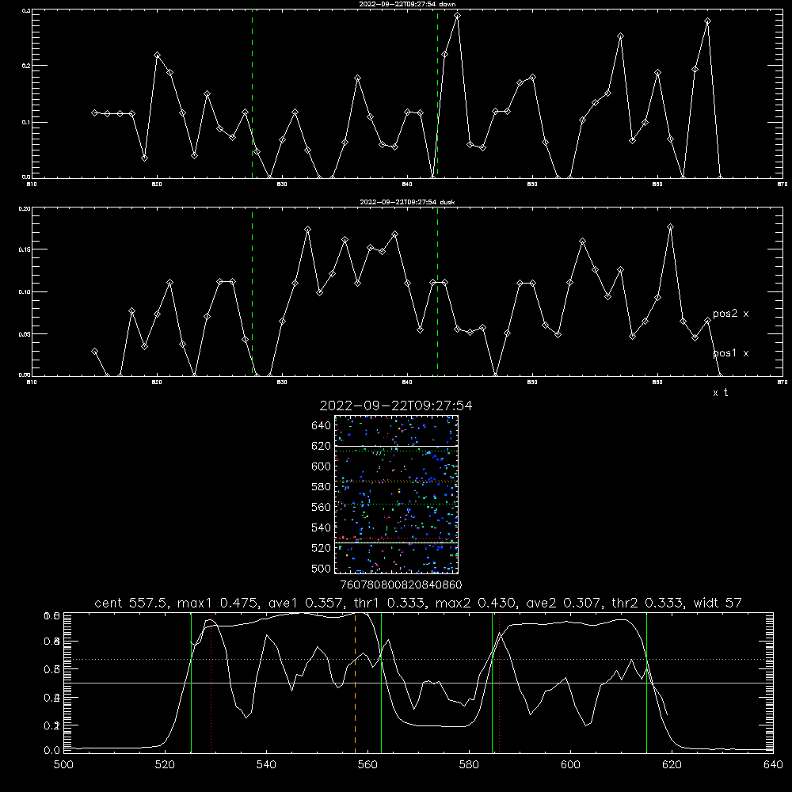The height and width of the screenshot is (792, 792).
Task: Click the 640 label on the image y-axis
Action: tap(322, 426)
